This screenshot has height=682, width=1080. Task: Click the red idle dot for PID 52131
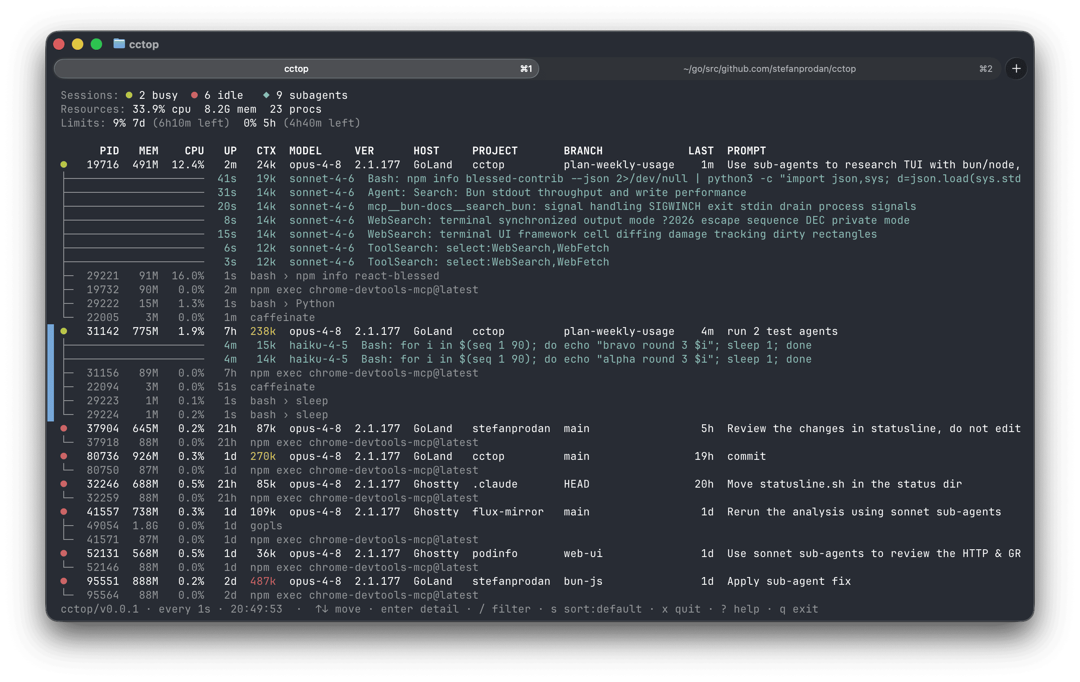point(64,553)
